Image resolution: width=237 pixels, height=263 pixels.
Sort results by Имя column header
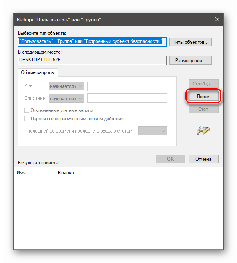(34, 173)
